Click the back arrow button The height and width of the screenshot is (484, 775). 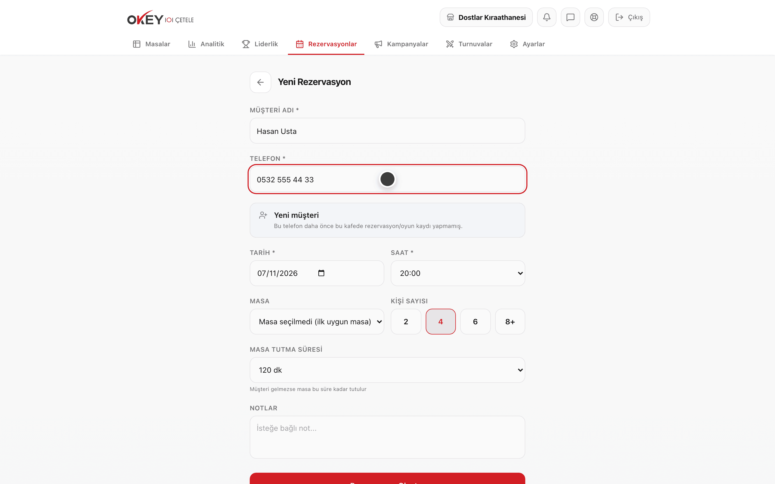260,82
